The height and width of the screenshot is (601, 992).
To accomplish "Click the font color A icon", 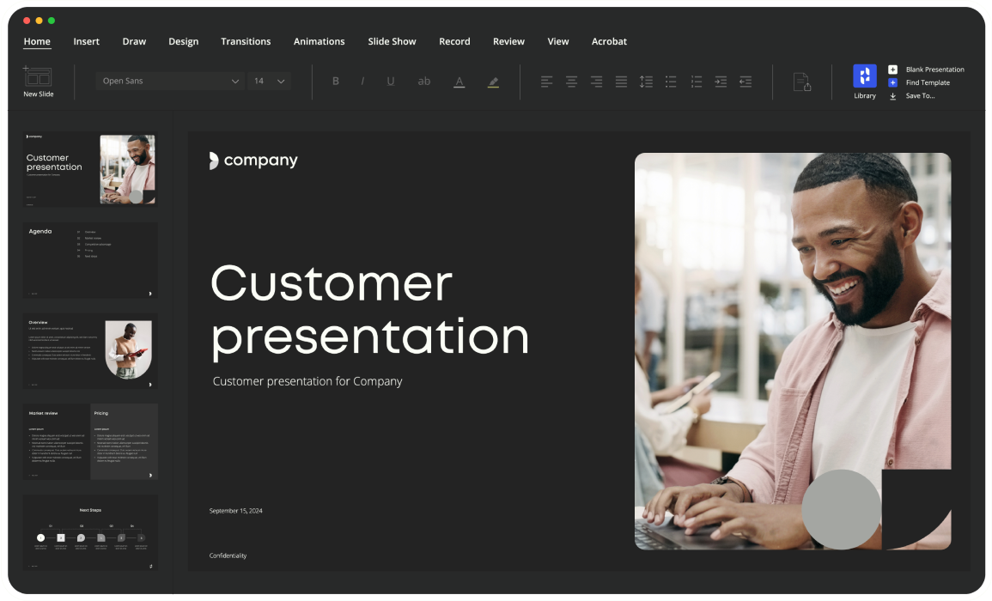I will click(x=459, y=82).
